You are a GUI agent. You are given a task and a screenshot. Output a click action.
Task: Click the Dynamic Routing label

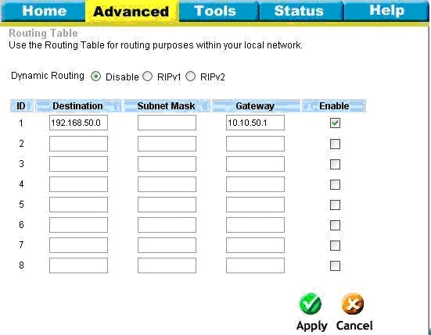point(48,76)
